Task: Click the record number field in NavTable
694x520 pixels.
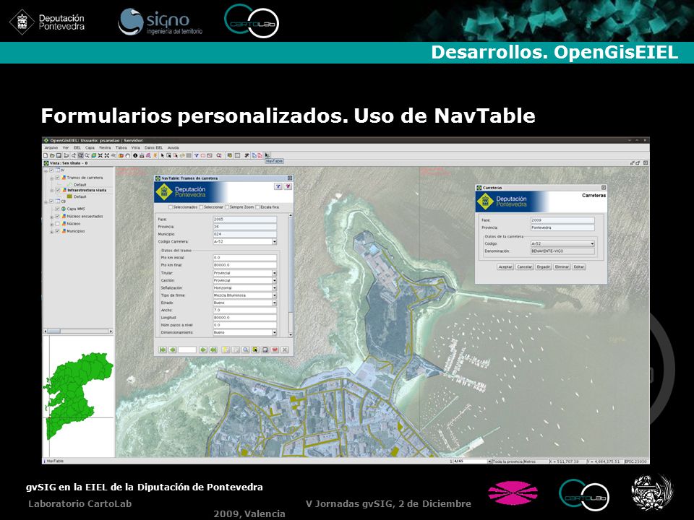Action: click(187, 350)
